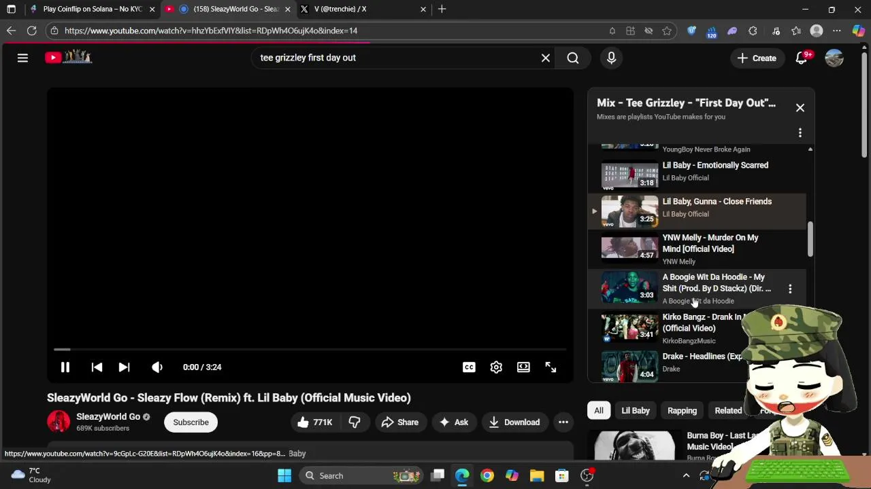The width and height of the screenshot is (871, 489).
Task: Go to YouTube home via the logo
Action: point(68,58)
